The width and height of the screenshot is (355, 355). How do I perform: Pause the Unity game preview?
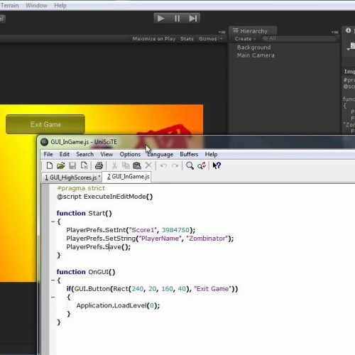coord(177,18)
